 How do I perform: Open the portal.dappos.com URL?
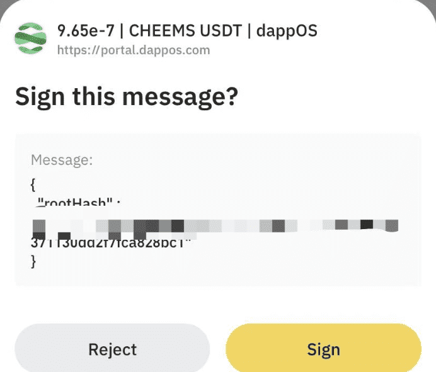tap(134, 50)
